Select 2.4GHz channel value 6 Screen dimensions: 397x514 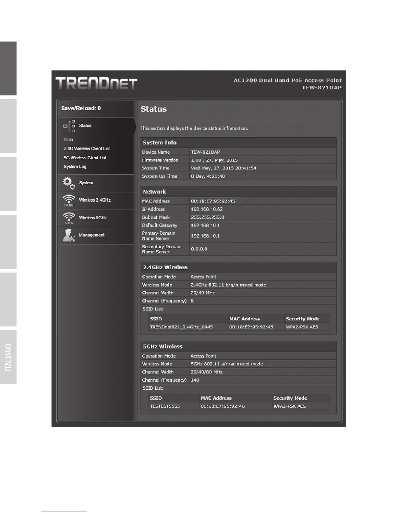coord(192,301)
